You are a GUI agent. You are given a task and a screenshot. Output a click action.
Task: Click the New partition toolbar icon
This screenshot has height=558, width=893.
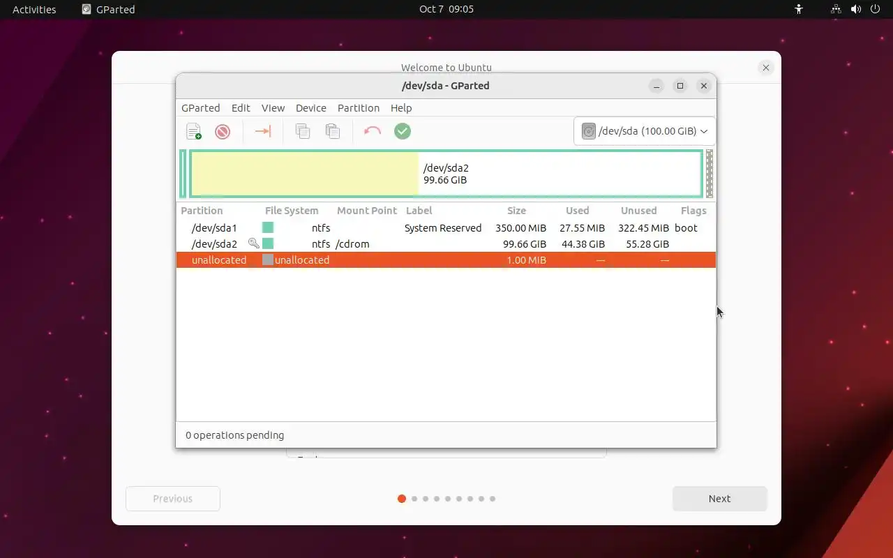click(194, 131)
